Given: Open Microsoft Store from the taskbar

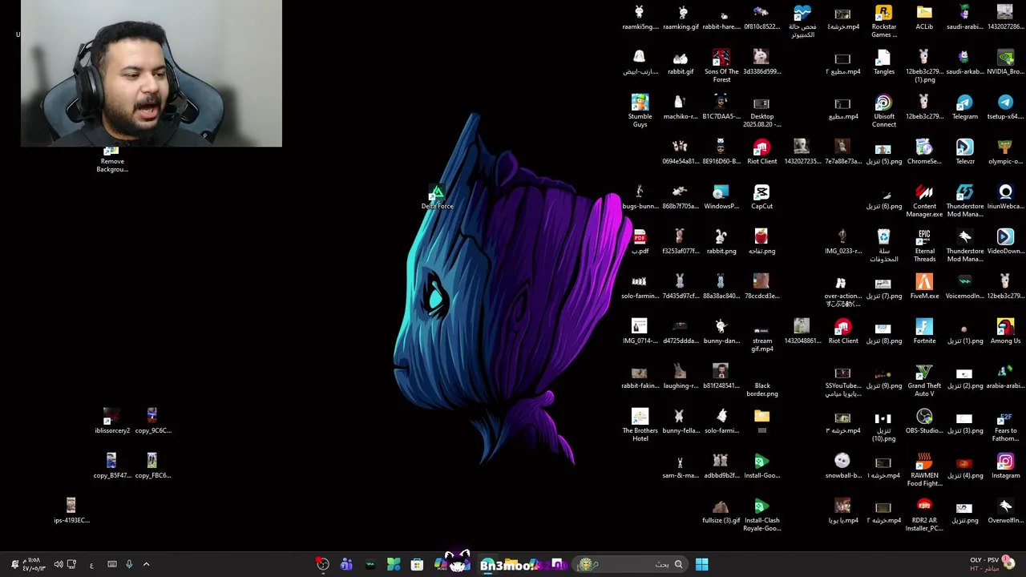Looking at the screenshot, I should coord(417,564).
